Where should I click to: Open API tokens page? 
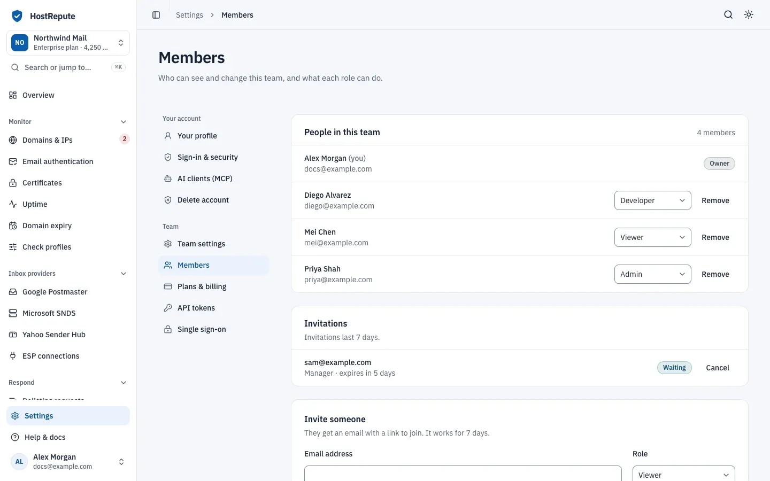click(x=213, y=308)
